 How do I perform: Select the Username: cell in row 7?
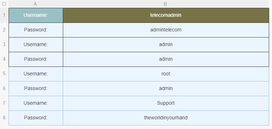(x=36, y=103)
